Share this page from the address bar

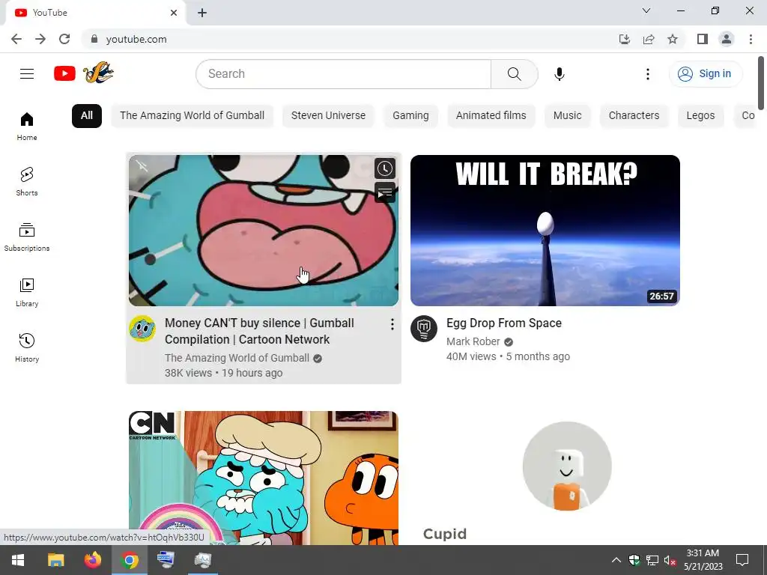coord(649,39)
